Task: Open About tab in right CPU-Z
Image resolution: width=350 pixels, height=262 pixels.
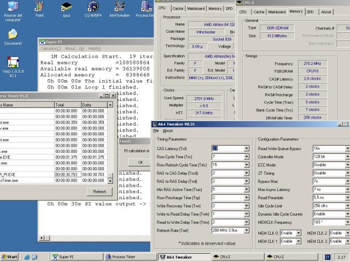Action: pos(326,12)
